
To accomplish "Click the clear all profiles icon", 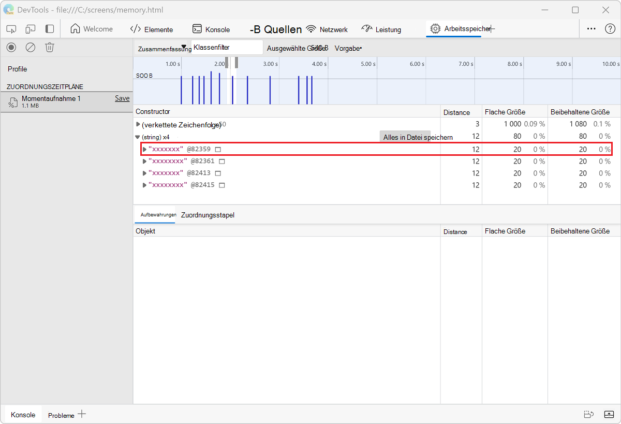I will [31, 48].
